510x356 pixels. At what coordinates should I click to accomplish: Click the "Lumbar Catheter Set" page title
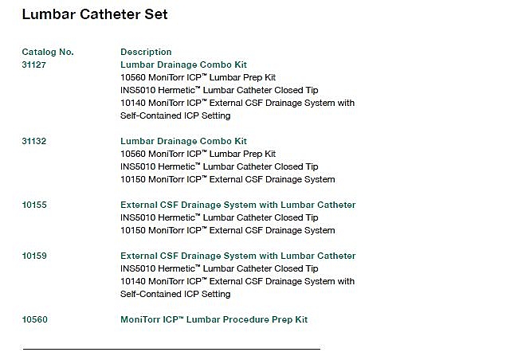click(x=95, y=14)
